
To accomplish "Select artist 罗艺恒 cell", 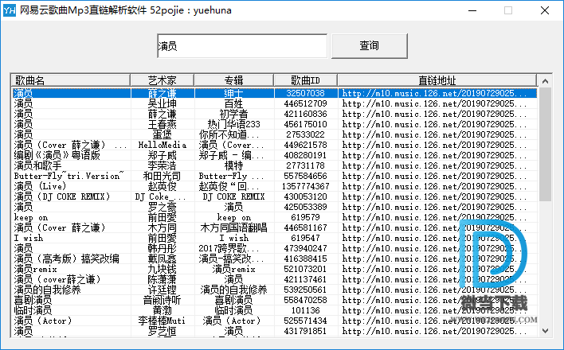I will click(x=163, y=332).
